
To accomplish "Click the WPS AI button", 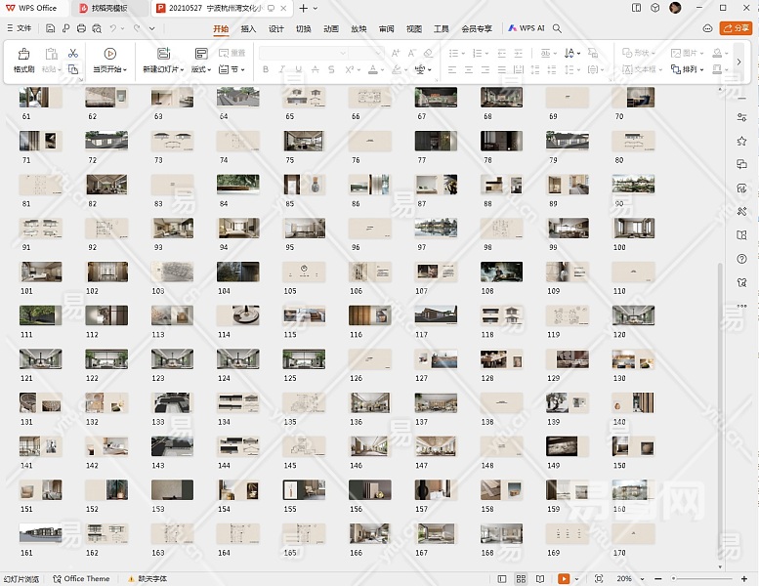I will (x=527, y=29).
